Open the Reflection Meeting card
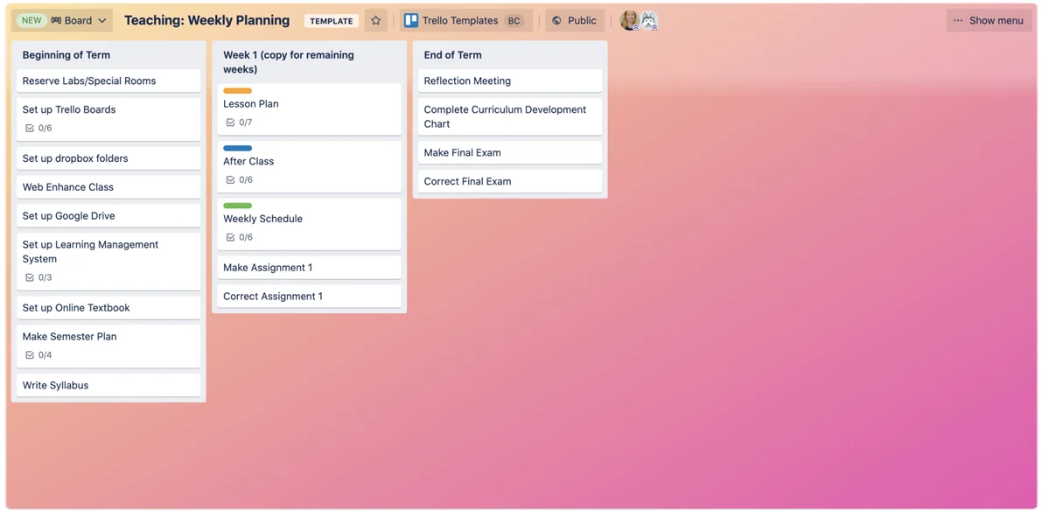This screenshot has width=1042, height=511. point(510,81)
